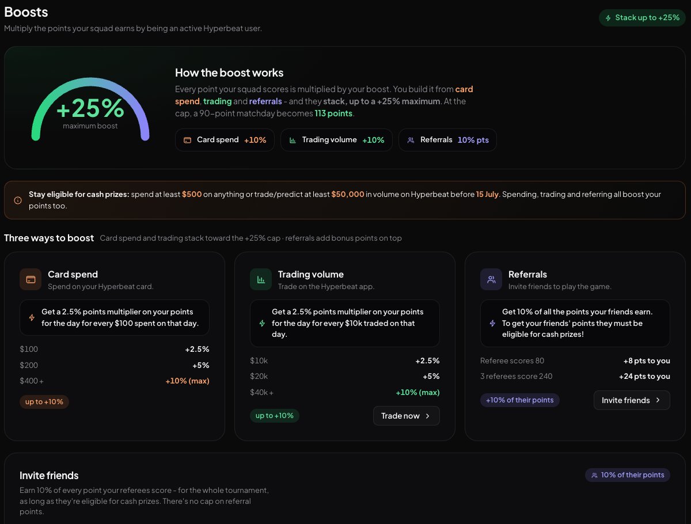Viewport: 691px width, 524px height.
Task: Click the $10k row in Trading volume card
Action: [x=345, y=361]
